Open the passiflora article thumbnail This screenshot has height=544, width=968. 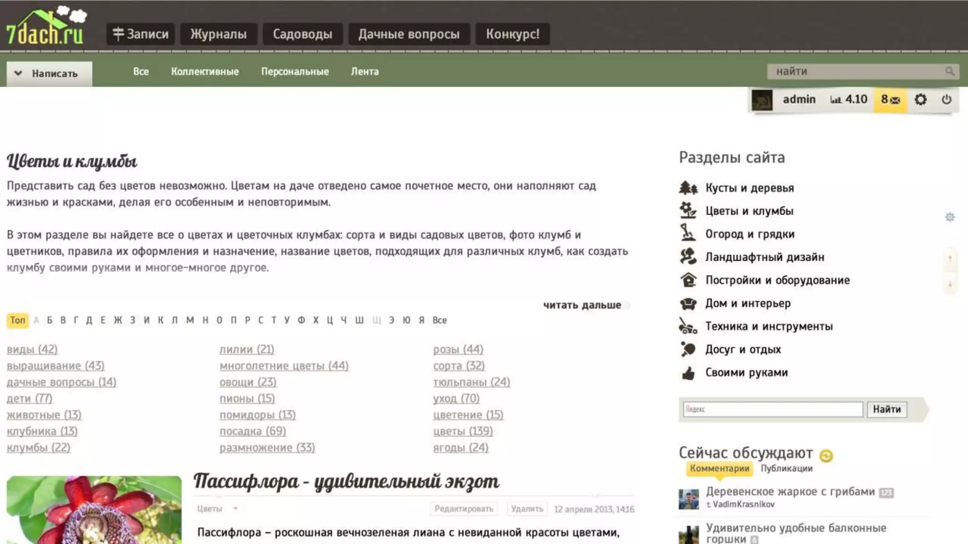94,510
